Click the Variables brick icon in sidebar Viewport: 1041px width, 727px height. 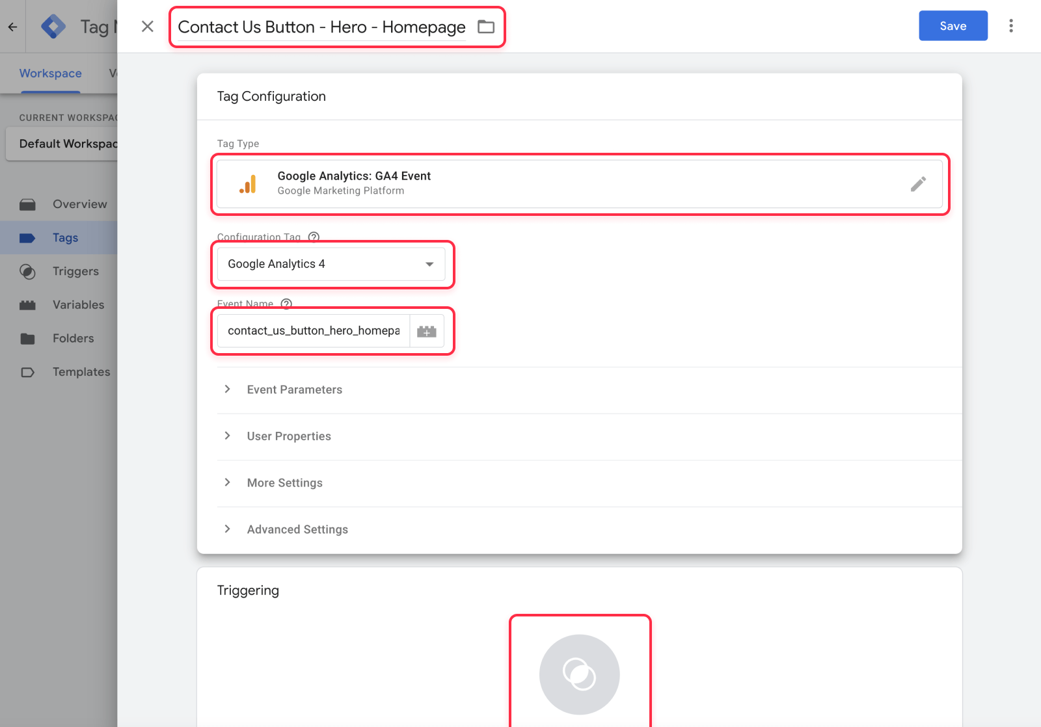click(27, 305)
